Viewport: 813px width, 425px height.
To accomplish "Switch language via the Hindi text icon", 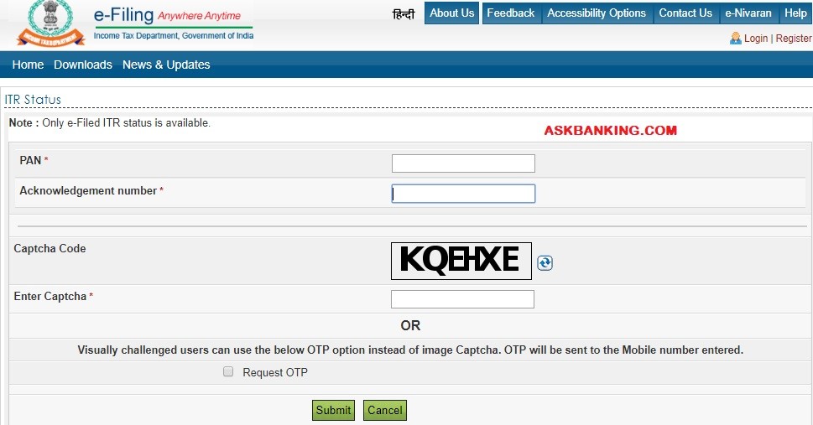I will (404, 14).
